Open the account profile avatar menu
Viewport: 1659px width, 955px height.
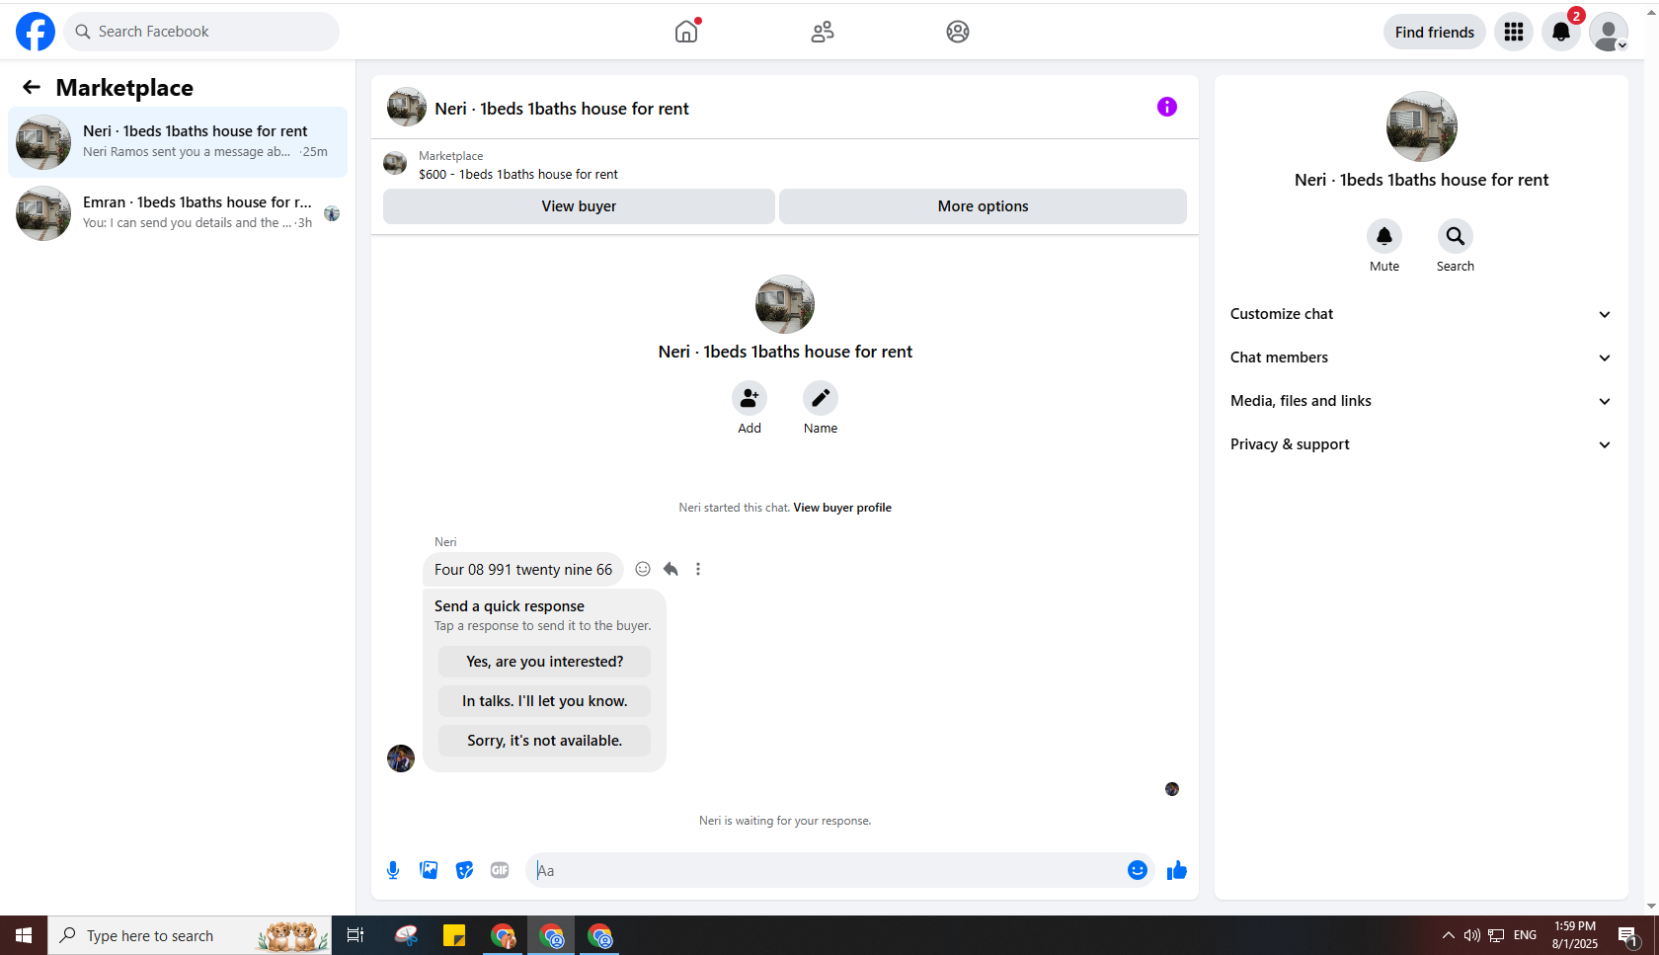pos(1609,32)
